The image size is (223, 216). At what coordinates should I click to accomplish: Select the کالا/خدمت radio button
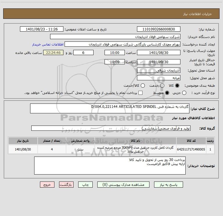pos(143,86)
